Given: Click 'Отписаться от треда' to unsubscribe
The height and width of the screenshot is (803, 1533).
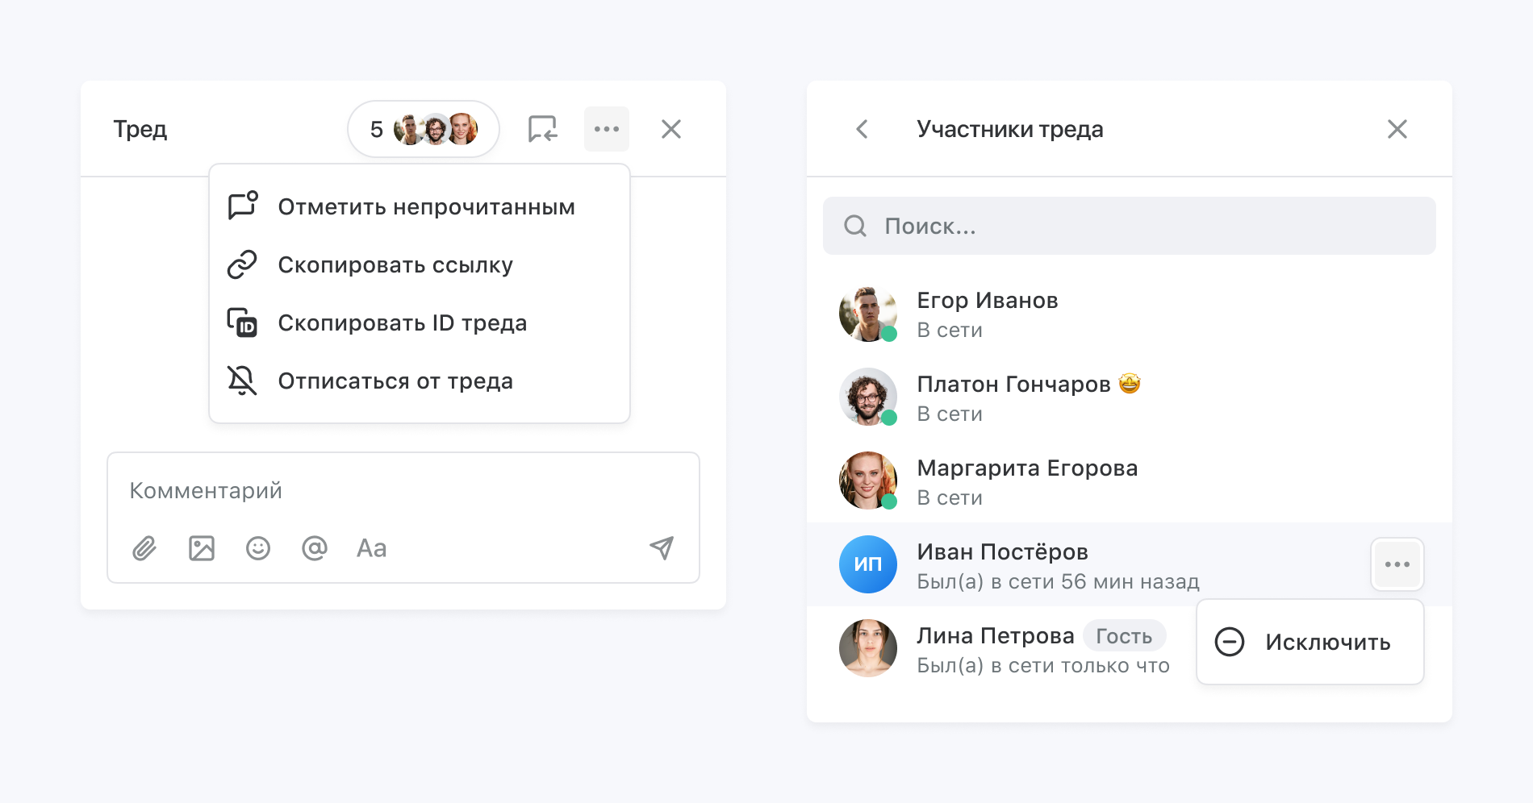Looking at the screenshot, I should 395,381.
